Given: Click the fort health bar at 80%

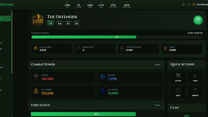Looking at the screenshot, I should [x=83, y=114].
